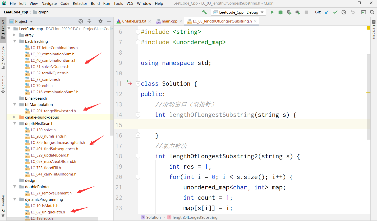This screenshot has width=377, height=221.
Task: Click the yellow warning stripe mark in error stripe
Action: click(368, 92)
